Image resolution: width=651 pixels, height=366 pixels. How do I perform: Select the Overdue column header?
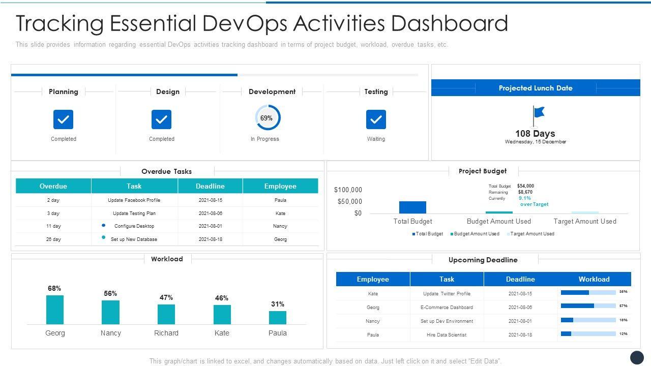(53, 186)
